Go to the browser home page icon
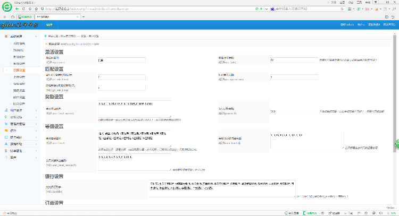Viewport: 399px width, 216px height. click(x=30, y=8)
